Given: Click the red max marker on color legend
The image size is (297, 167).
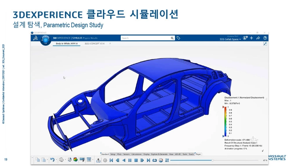Looking at the screenshot, I should click(223, 107).
